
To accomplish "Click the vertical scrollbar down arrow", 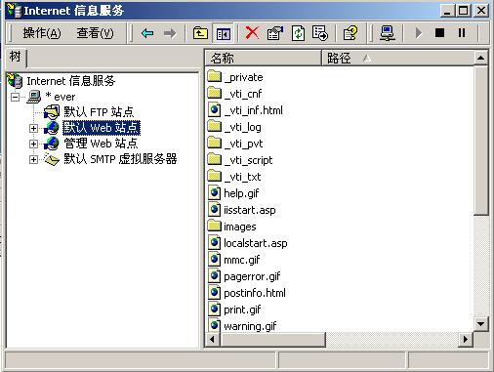I will (480, 324).
